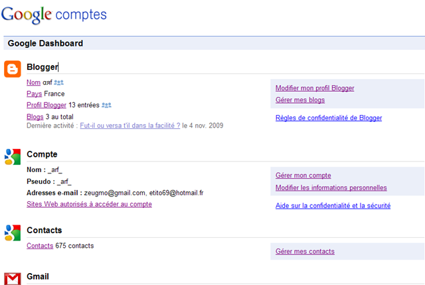Image resolution: width=425 pixels, height=285 pixels.
Task: Select Modifier les informations personnelles
Action: click(331, 187)
